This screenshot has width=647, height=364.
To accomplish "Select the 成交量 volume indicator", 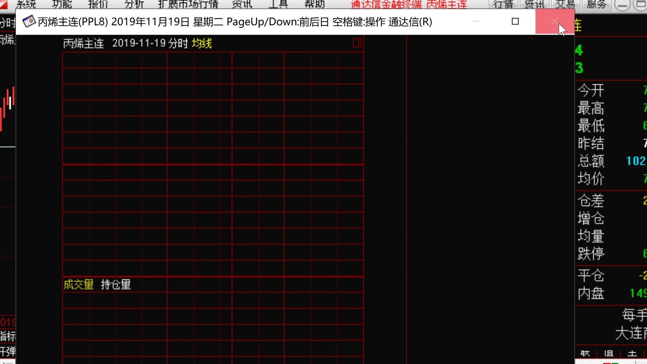I will pyautogui.click(x=79, y=284).
